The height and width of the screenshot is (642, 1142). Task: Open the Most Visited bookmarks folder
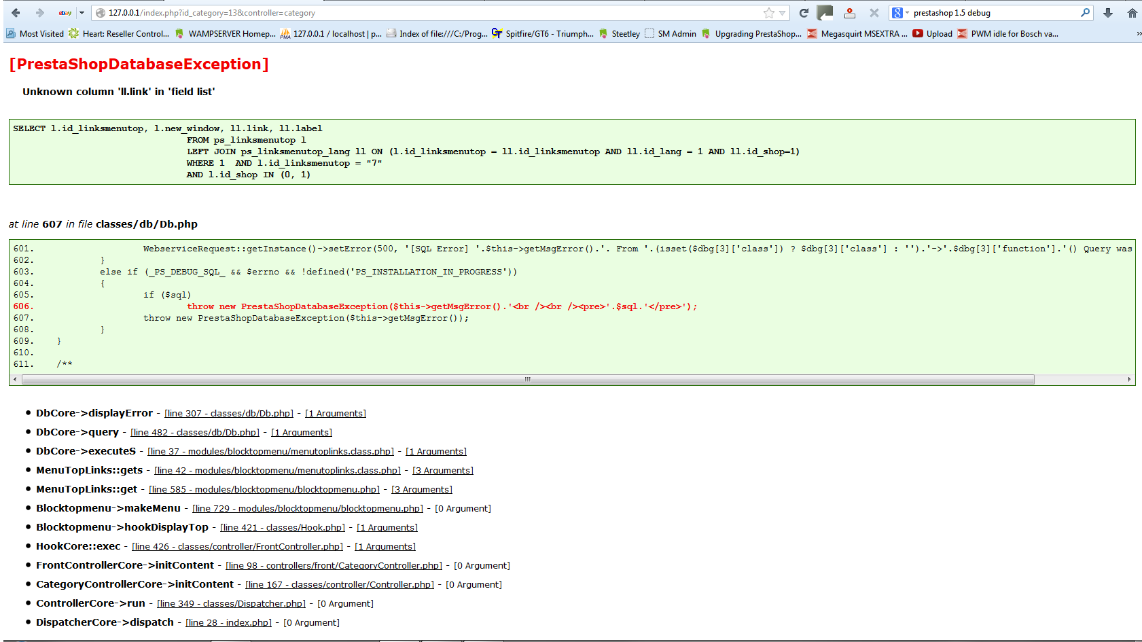point(35,34)
